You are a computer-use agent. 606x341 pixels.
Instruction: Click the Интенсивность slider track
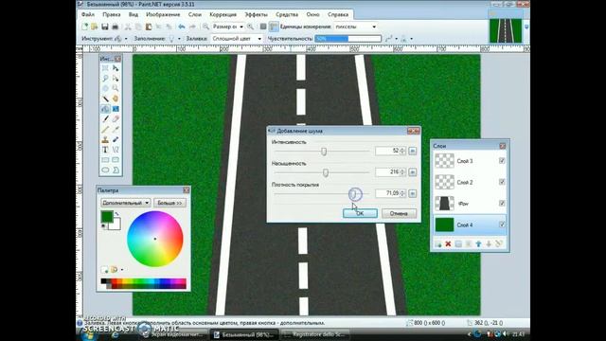[322, 152]
